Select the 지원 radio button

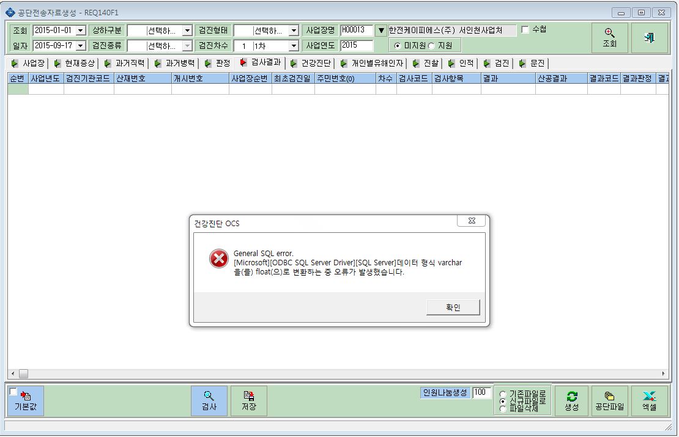tap(431, 45)
